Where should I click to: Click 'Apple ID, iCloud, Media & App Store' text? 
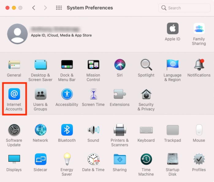click(x=61, y=35)
